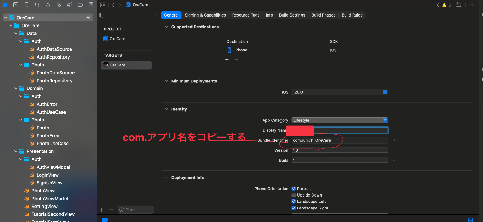
Task: Open the Project navigator folder icon
Action: pyautogui.click(x=5, y=5)
